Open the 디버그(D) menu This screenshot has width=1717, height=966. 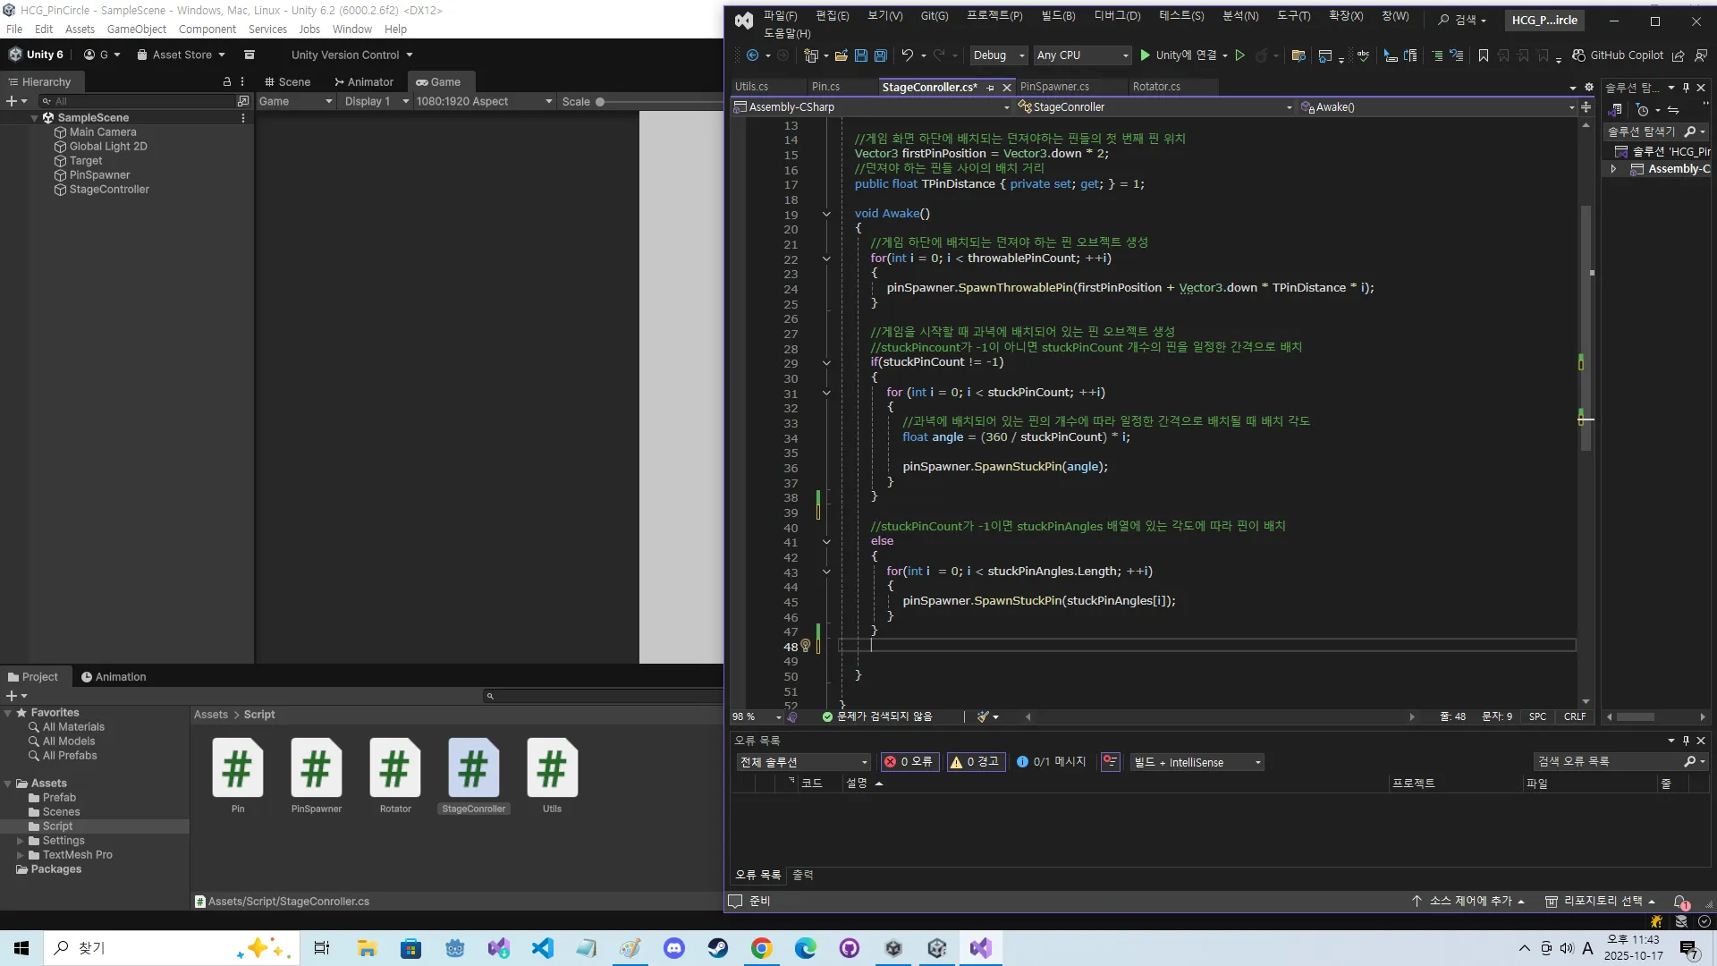tap(1117, 16)
